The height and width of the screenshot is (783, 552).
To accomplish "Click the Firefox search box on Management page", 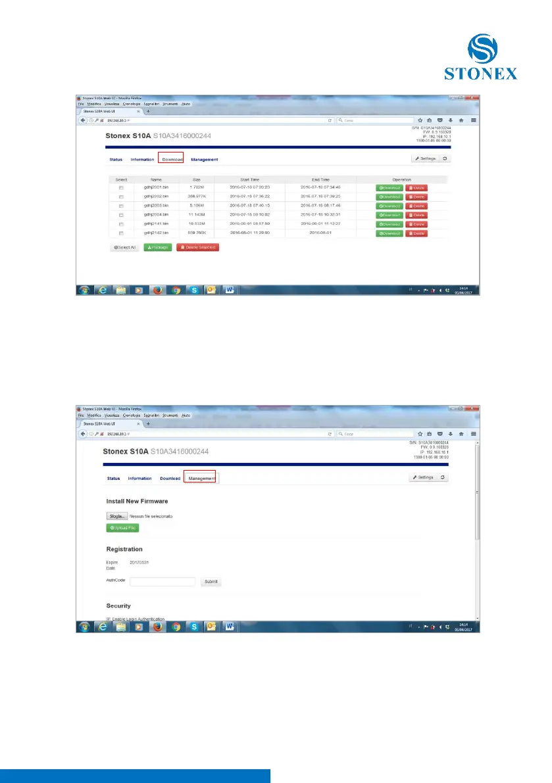I will (x=375, y=434).
